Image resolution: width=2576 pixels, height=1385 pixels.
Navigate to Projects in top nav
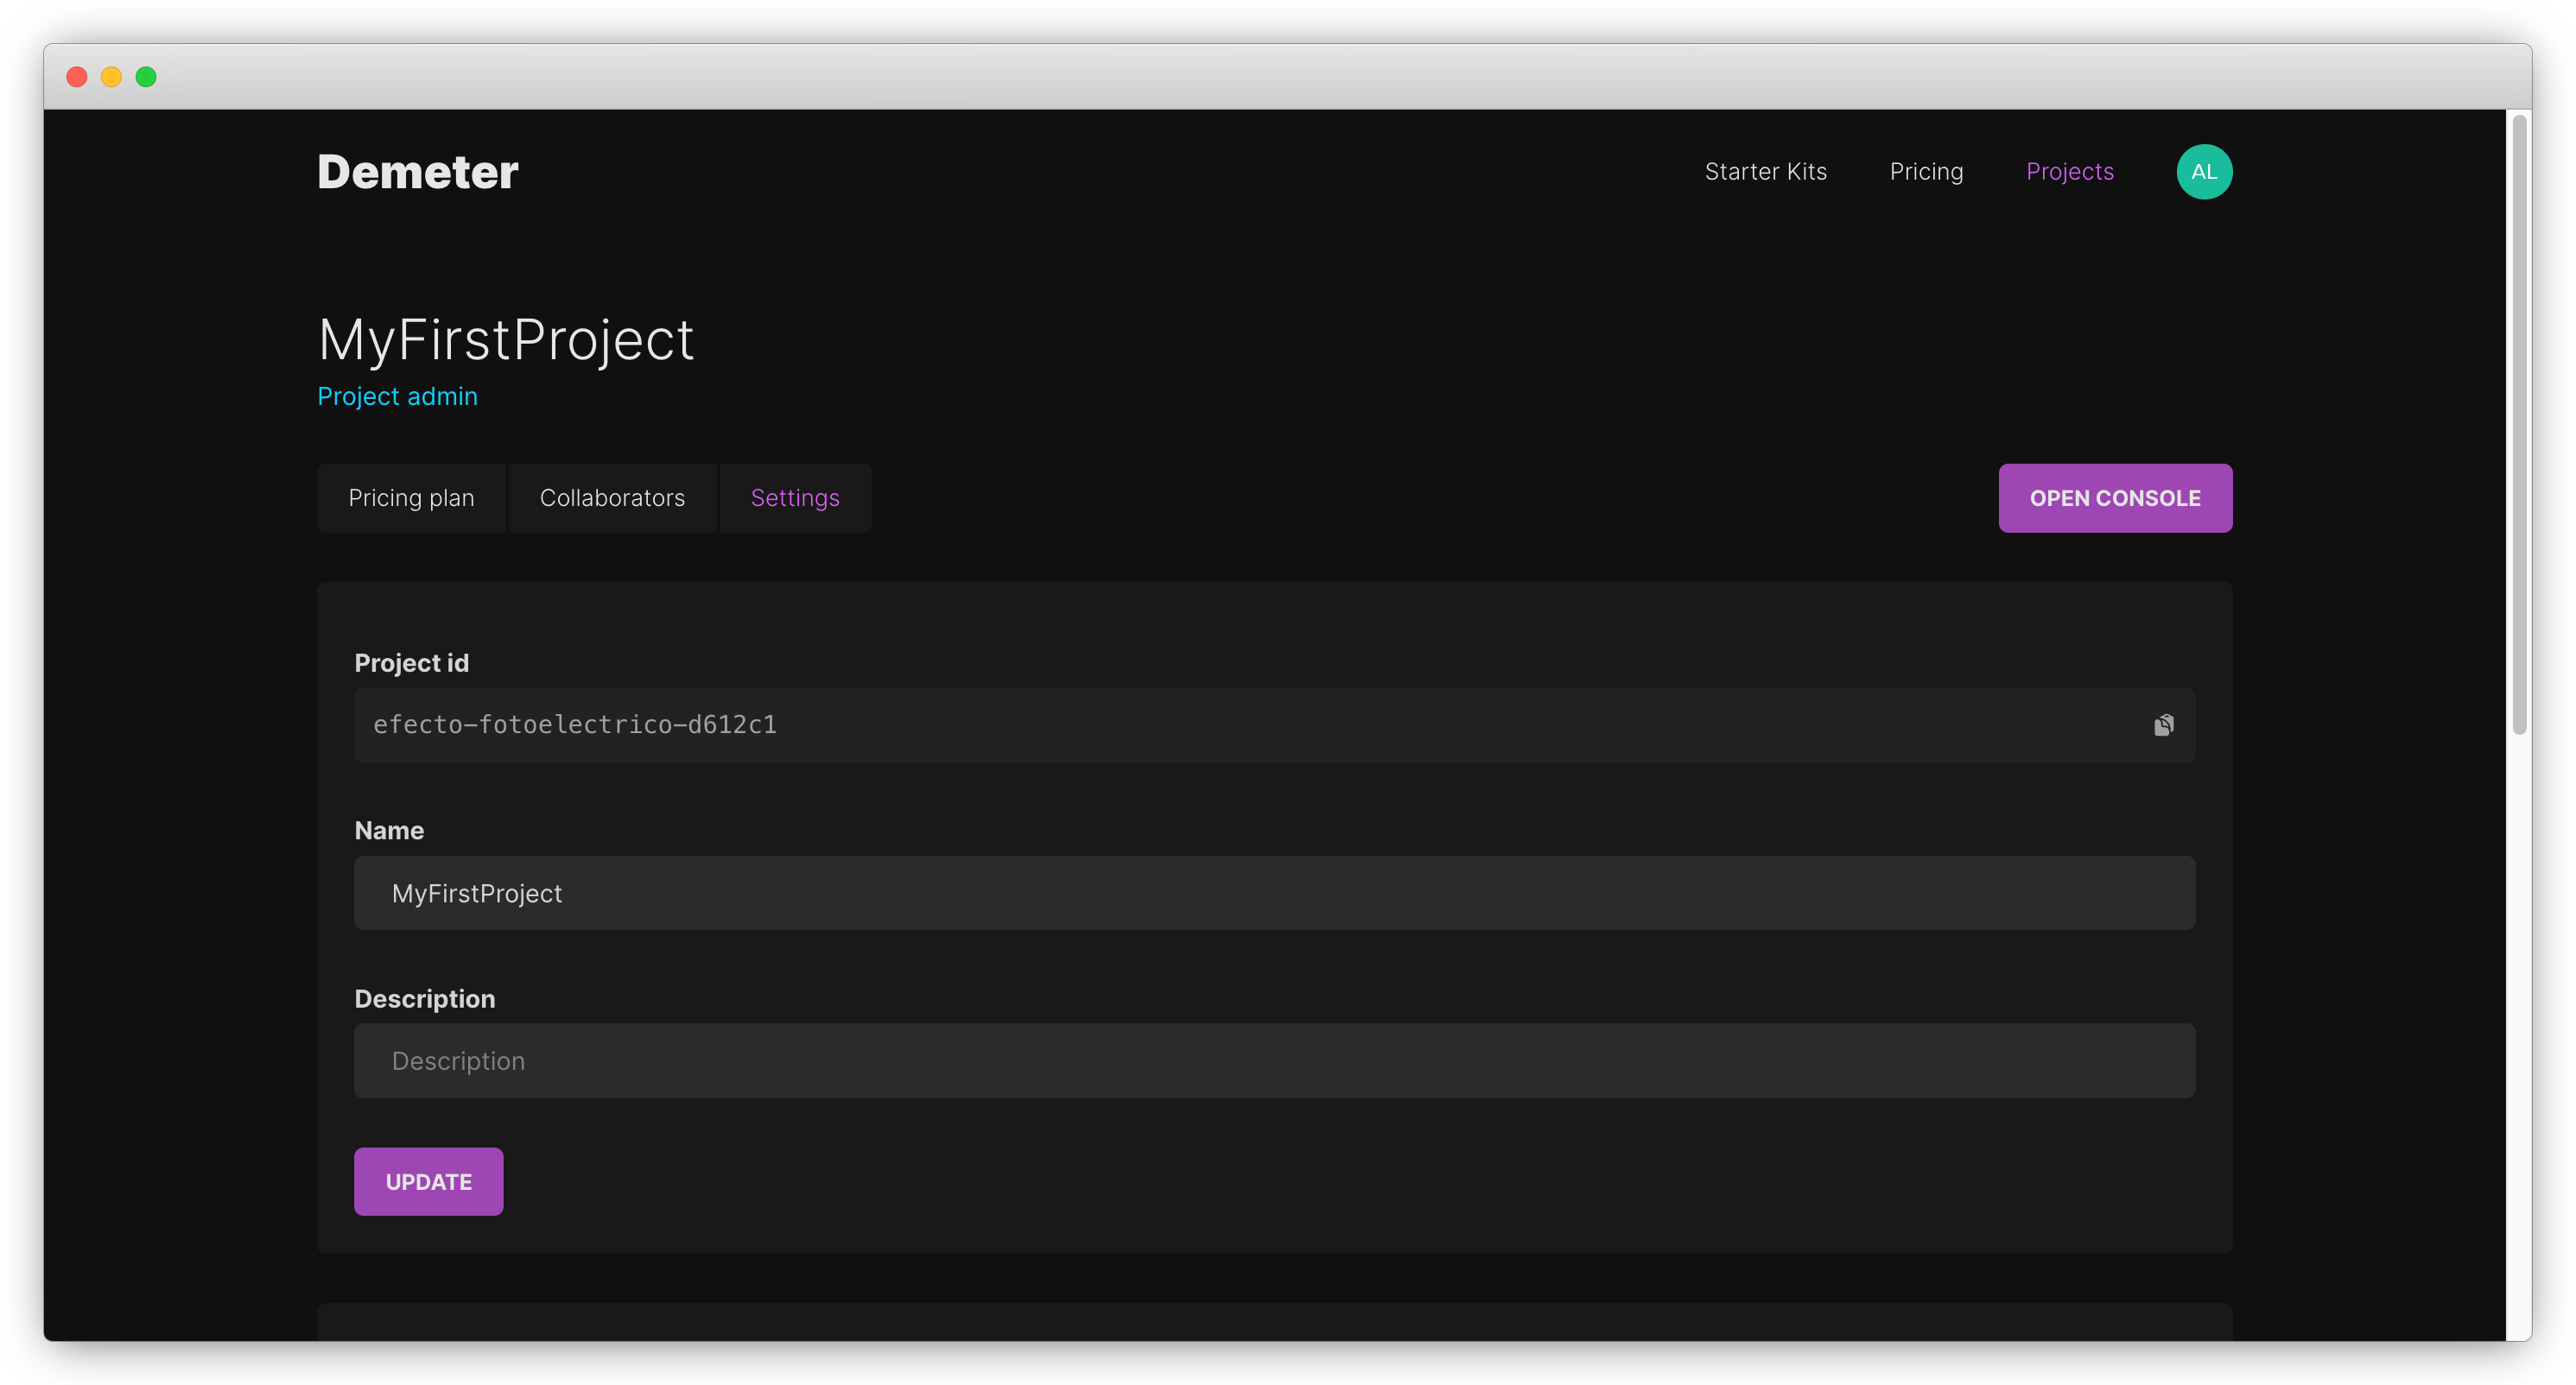tap(2069, 172)
